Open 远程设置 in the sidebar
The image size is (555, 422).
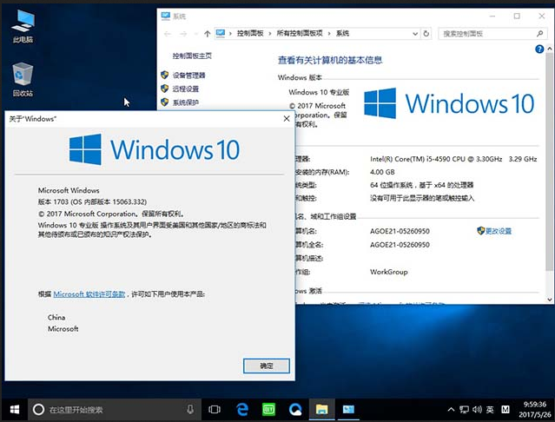pyautogui.click(x=186, y=89)
